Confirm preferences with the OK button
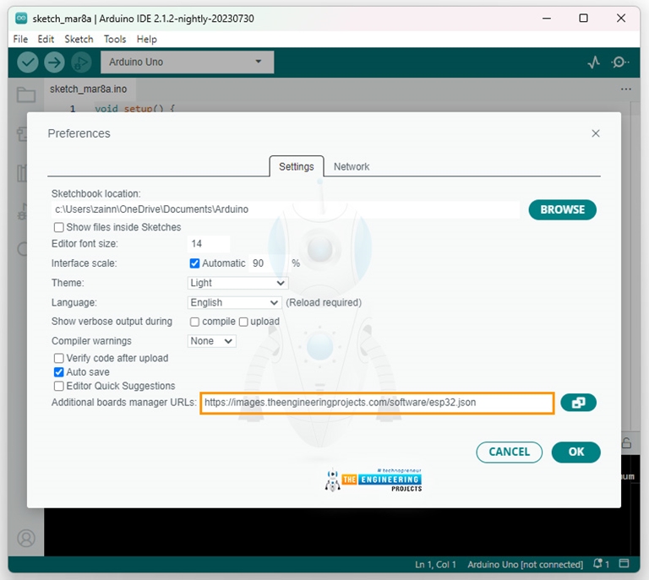649x580 pixels. click(x=575, y=452)
